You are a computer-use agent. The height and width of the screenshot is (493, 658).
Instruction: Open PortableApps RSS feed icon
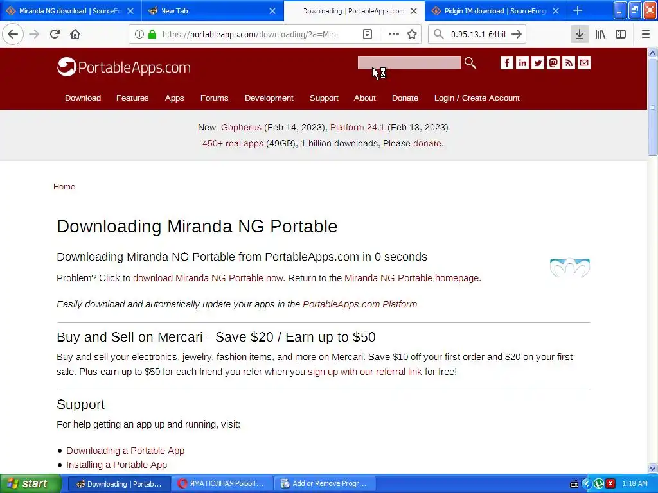pyautogui.click(x=569, y=63)
